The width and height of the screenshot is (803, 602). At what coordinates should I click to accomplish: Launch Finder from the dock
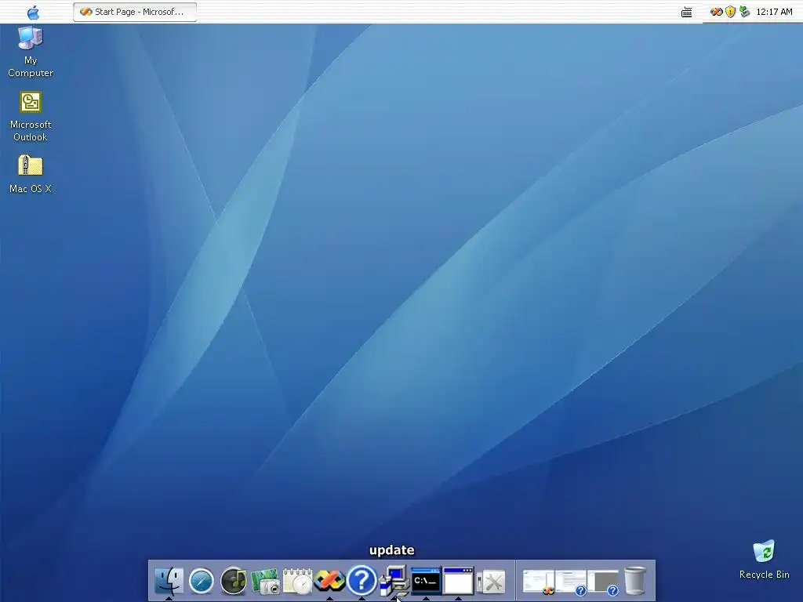pos(169,581)
